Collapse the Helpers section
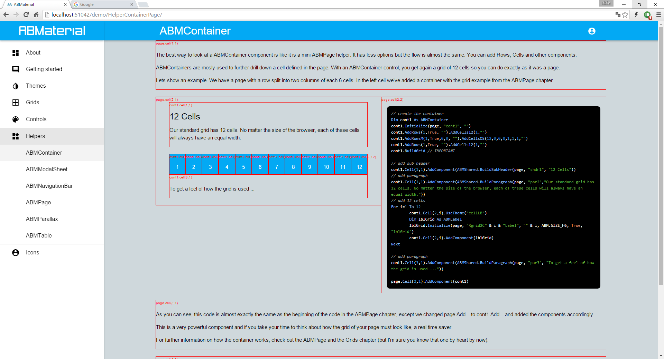The image size is (664, 359). click(52, 136)
